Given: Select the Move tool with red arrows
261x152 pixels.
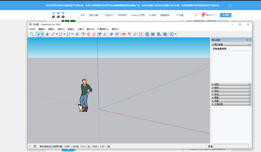Looking at the screenshot, I should pyautogui.click(x=88, y=34).
